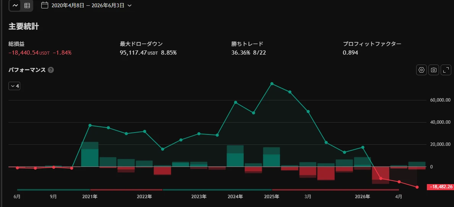The image size is (454, 207).
Task: Click the 4月 time axis label
Action: tap(399, 197)
